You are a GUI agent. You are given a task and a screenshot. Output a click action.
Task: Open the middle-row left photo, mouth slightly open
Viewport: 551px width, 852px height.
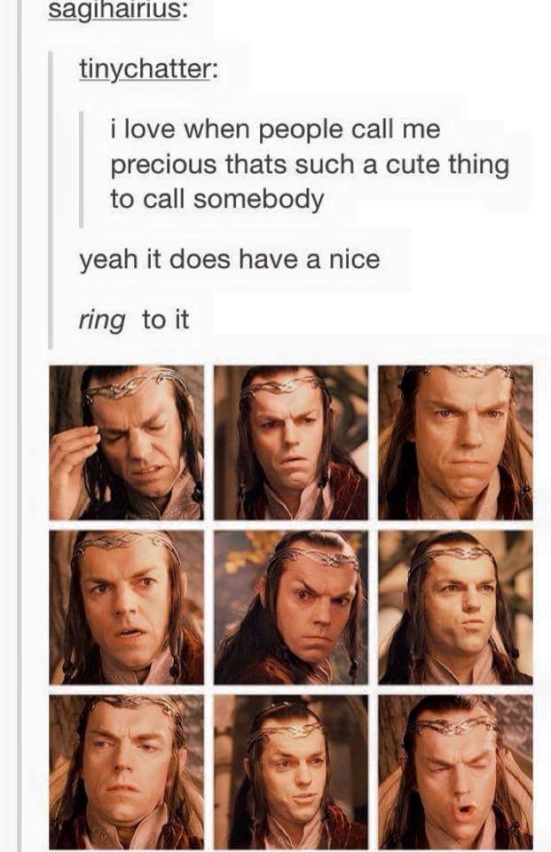click(126, 607)
